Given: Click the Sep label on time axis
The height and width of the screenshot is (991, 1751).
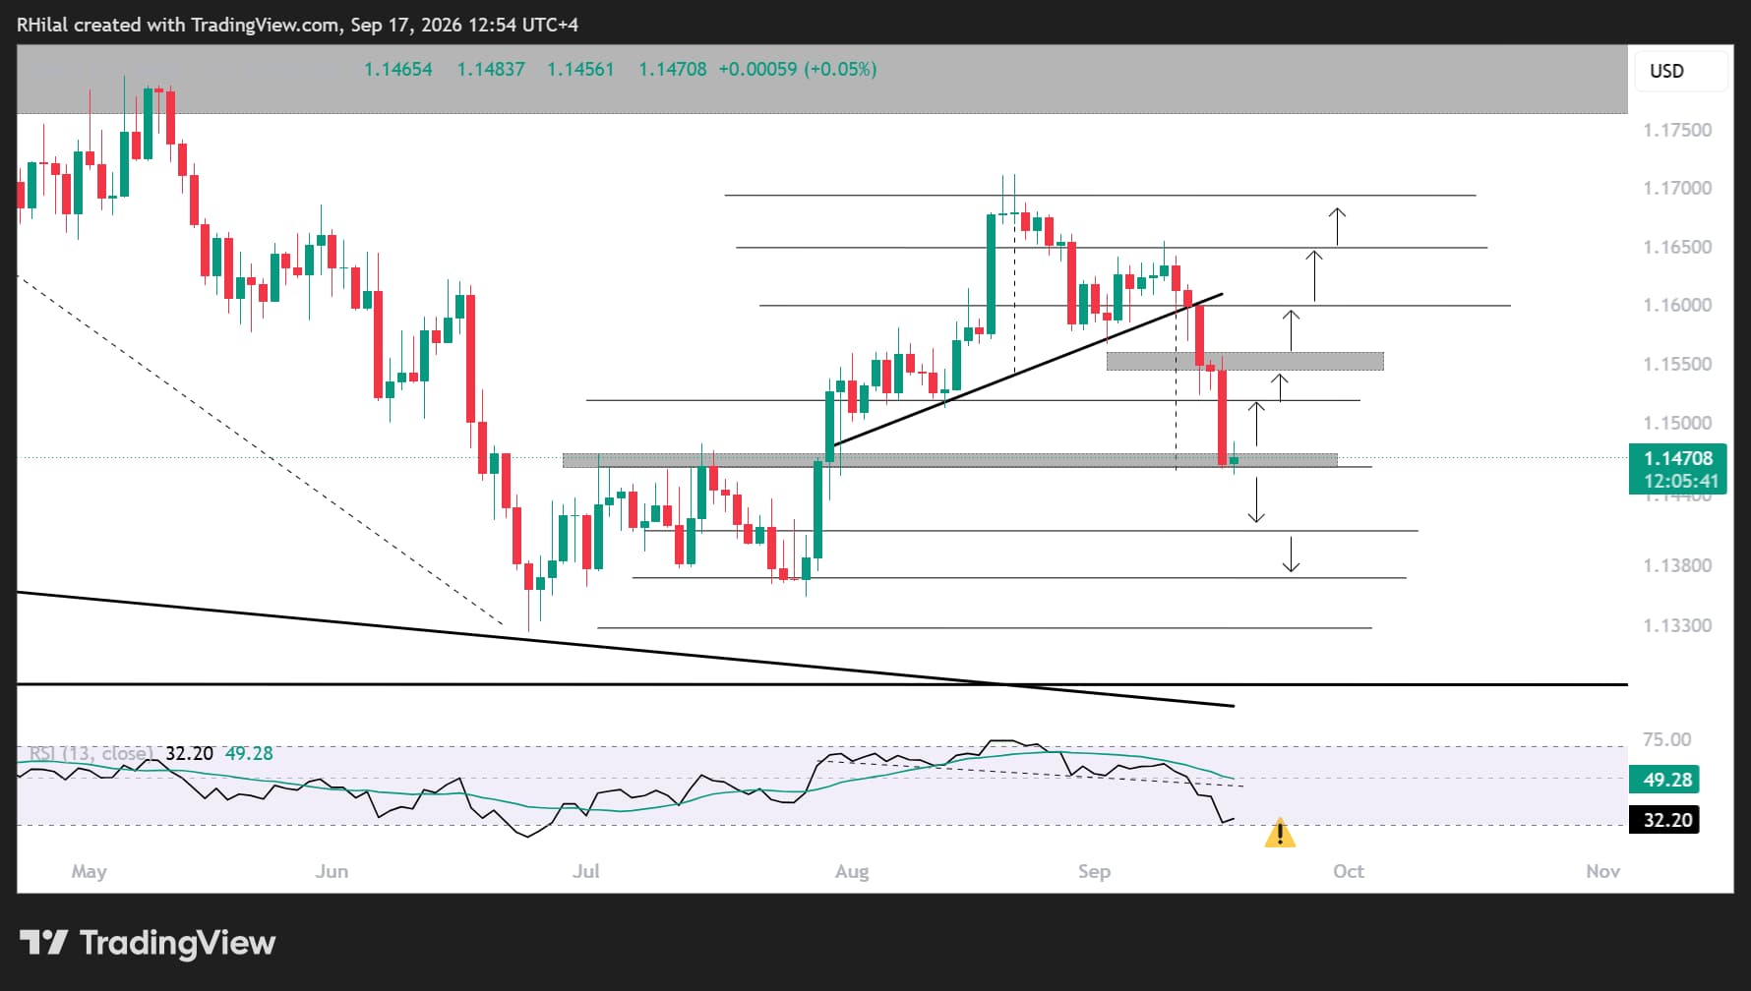Looking at the screenshot, I should 1094,872.
